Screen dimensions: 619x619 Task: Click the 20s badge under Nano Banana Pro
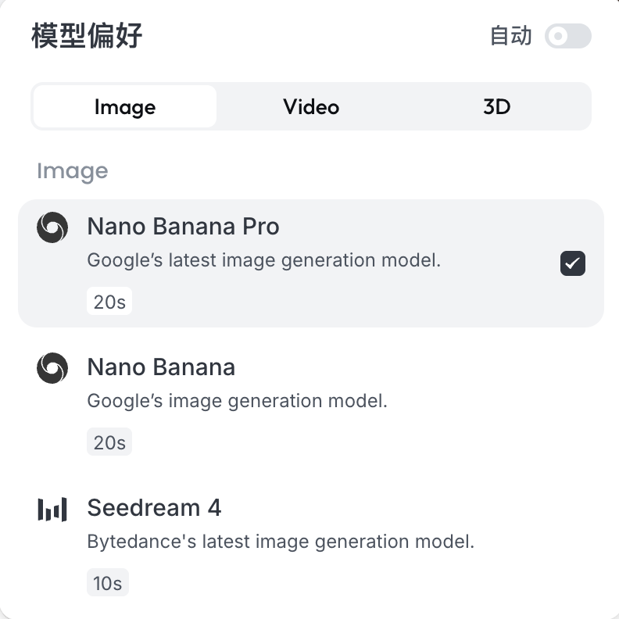(109, 302)
